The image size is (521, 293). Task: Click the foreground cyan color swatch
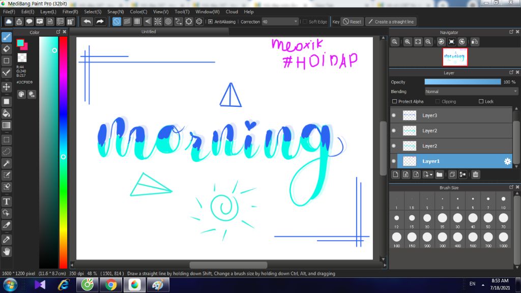pyautogui.click(x=20, y=43)
